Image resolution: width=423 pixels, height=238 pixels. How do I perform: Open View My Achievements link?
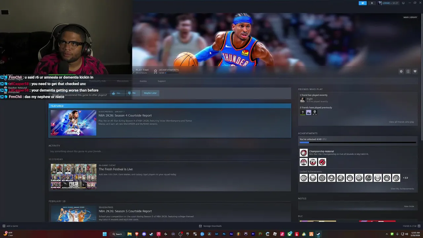point(402,189)
